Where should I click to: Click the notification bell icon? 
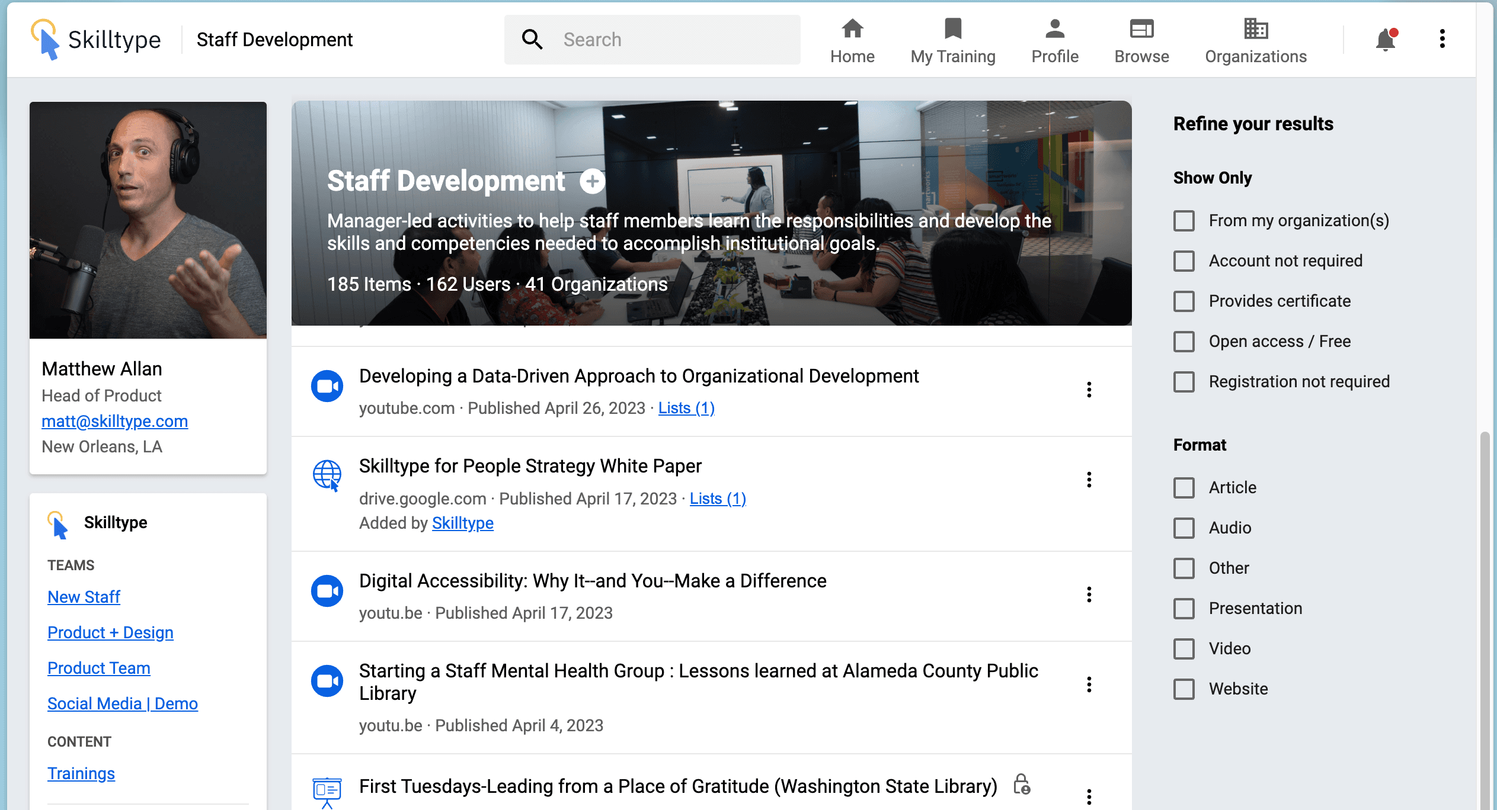click(1385, 40)
